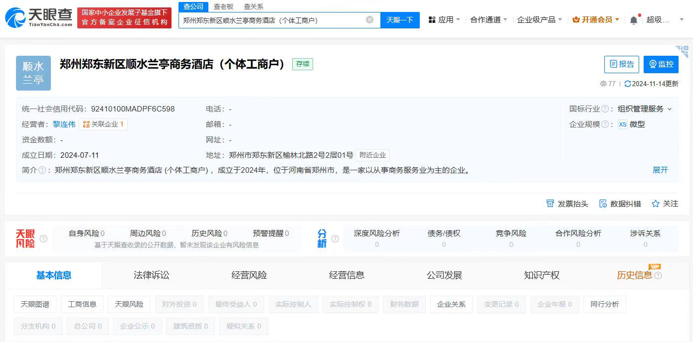Image resolution: width=693 pixels, height=342 pixels.
Task: Expand the 国标行业 组织管理服务 chevron
Action: coord(670,109)
